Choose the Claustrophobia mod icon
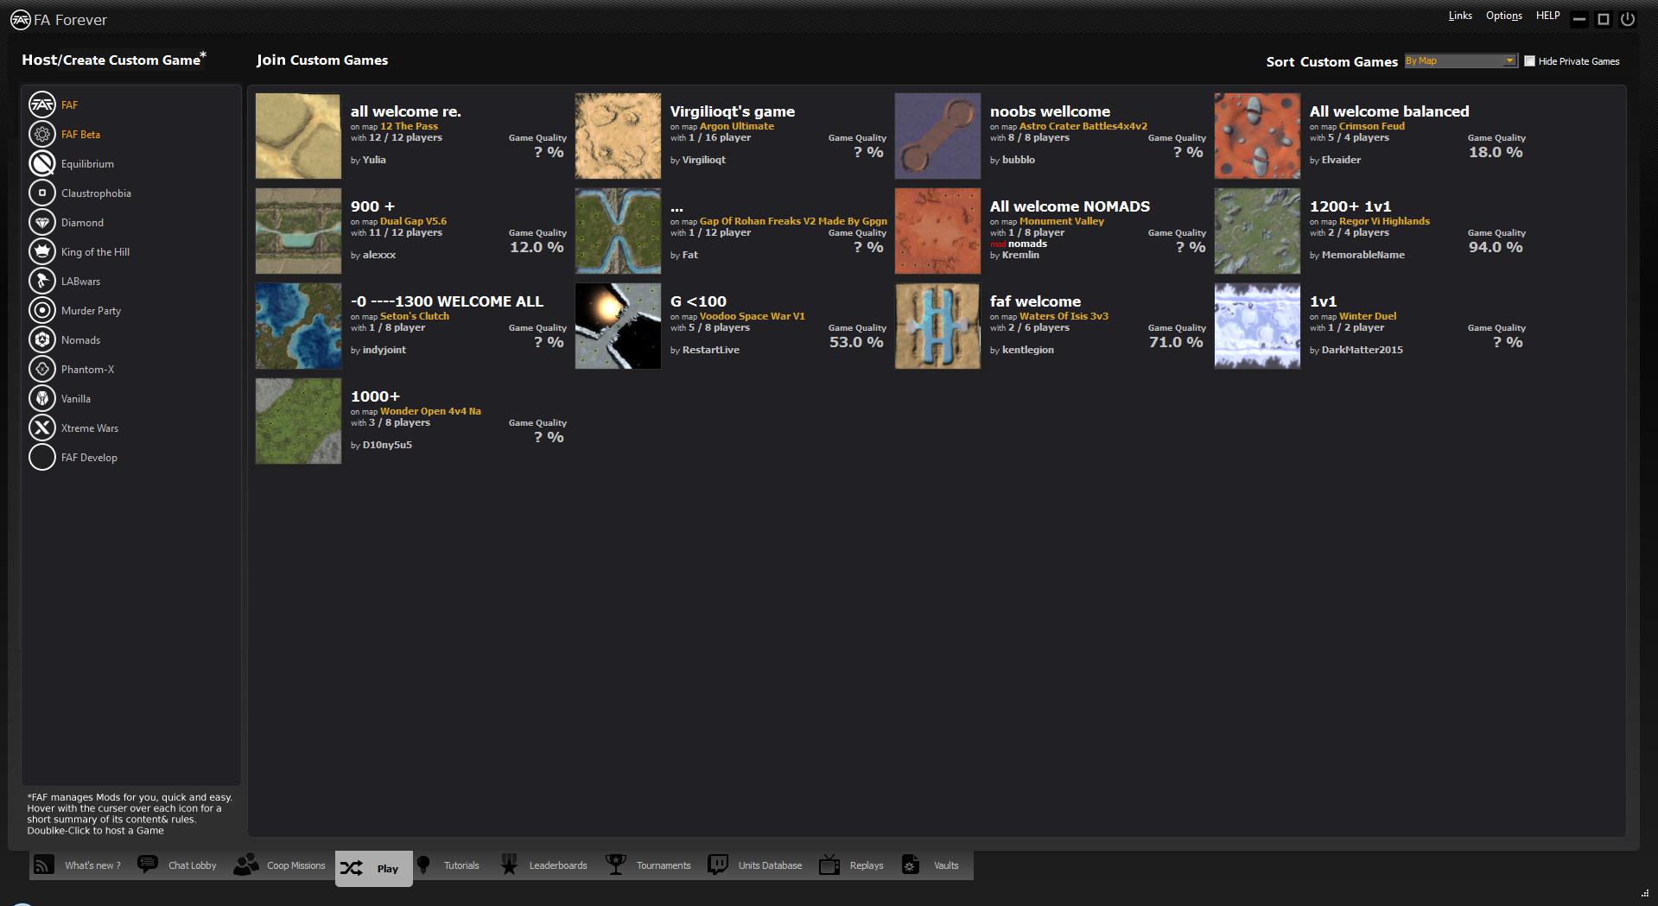Image resolution: width=1658 pixels, height=906 pixels. click(42, 193)
